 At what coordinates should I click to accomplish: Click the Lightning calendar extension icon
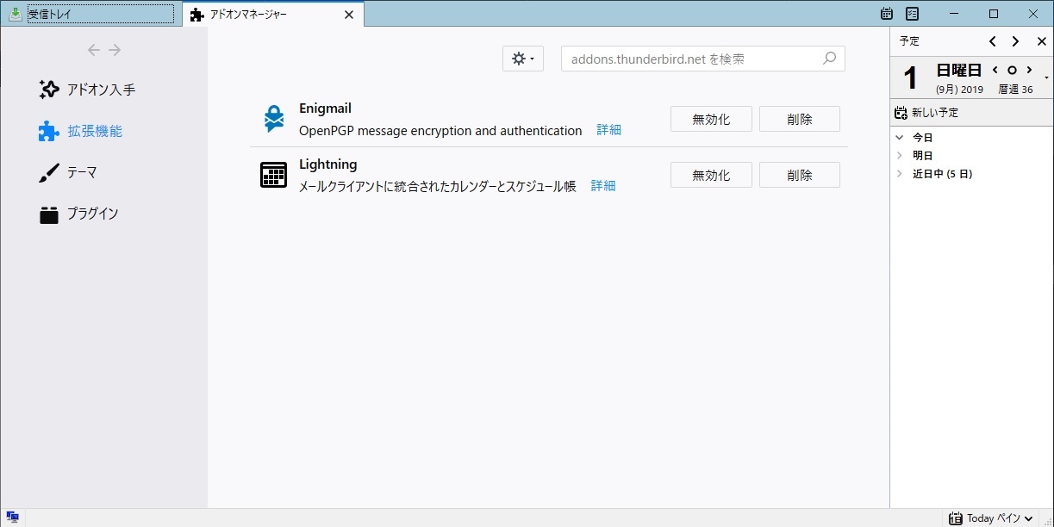[273, 175]
